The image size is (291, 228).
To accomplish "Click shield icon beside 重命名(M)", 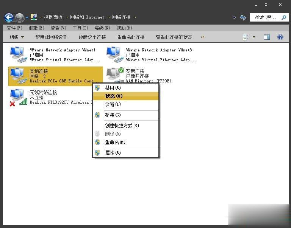I will pos(97,142).
